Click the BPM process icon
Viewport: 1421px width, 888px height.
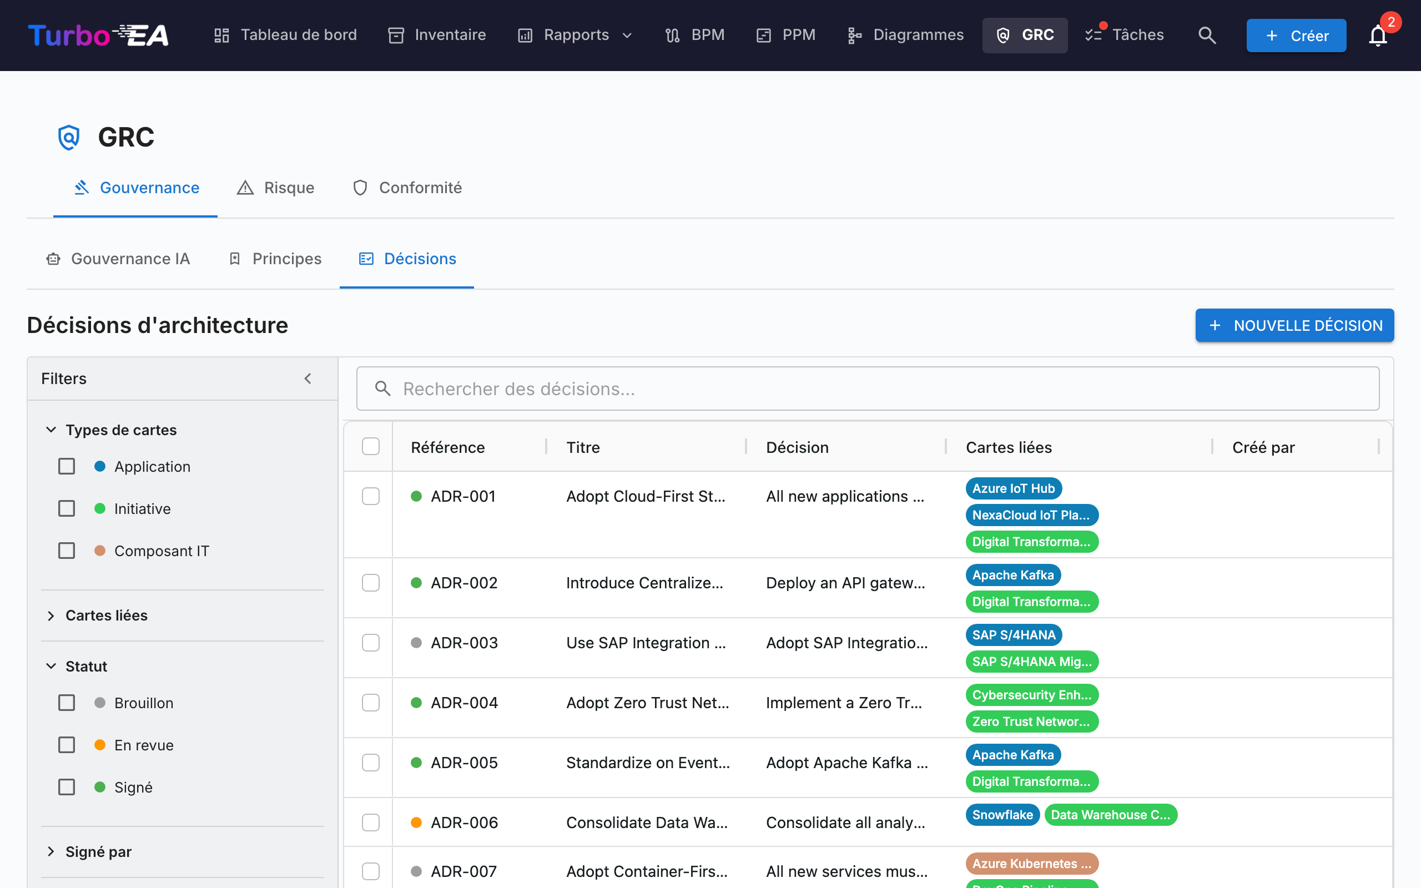[x=672, y=35]
